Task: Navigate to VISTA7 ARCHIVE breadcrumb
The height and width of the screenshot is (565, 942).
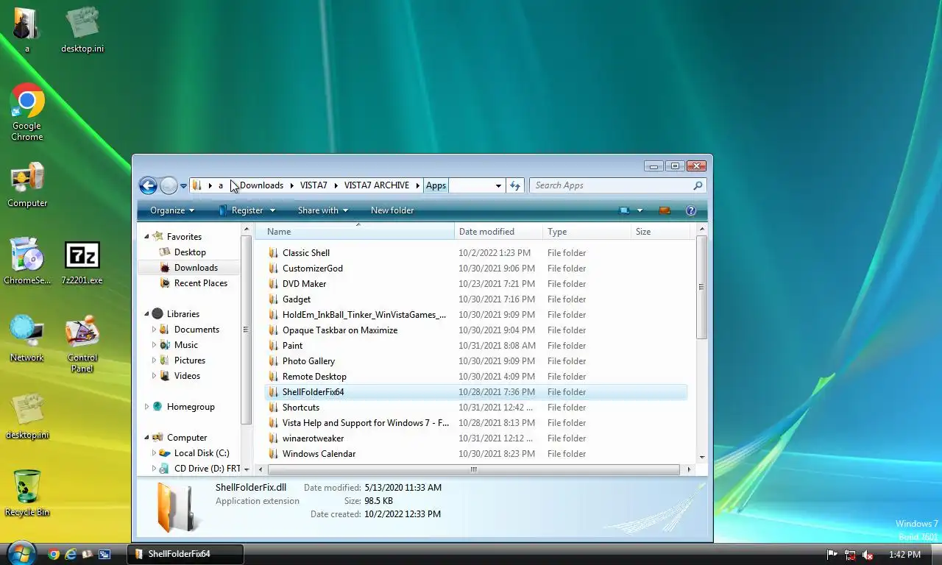Action: coord(377,185)
